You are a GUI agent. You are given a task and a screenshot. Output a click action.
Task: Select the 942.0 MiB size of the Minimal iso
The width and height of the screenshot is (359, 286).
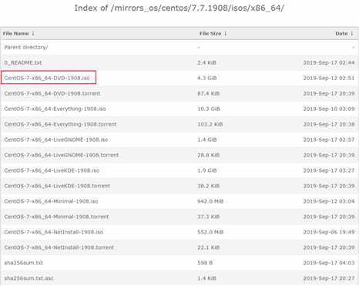click(210, 201)
